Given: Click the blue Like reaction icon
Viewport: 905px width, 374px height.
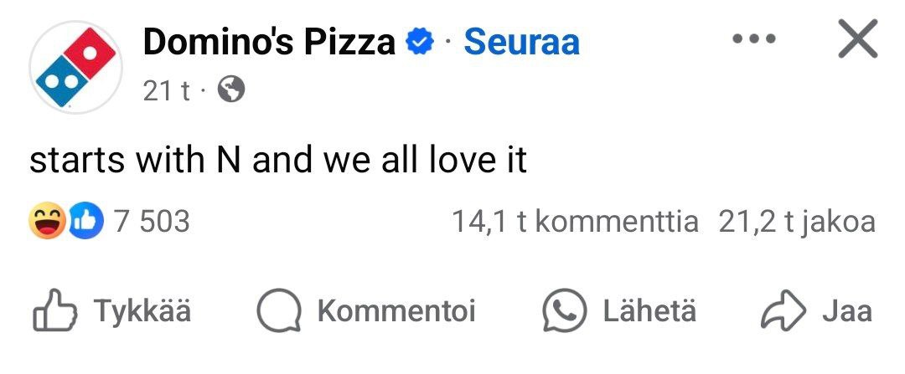Looking at the screenshot, I should (x=82, y=222).
